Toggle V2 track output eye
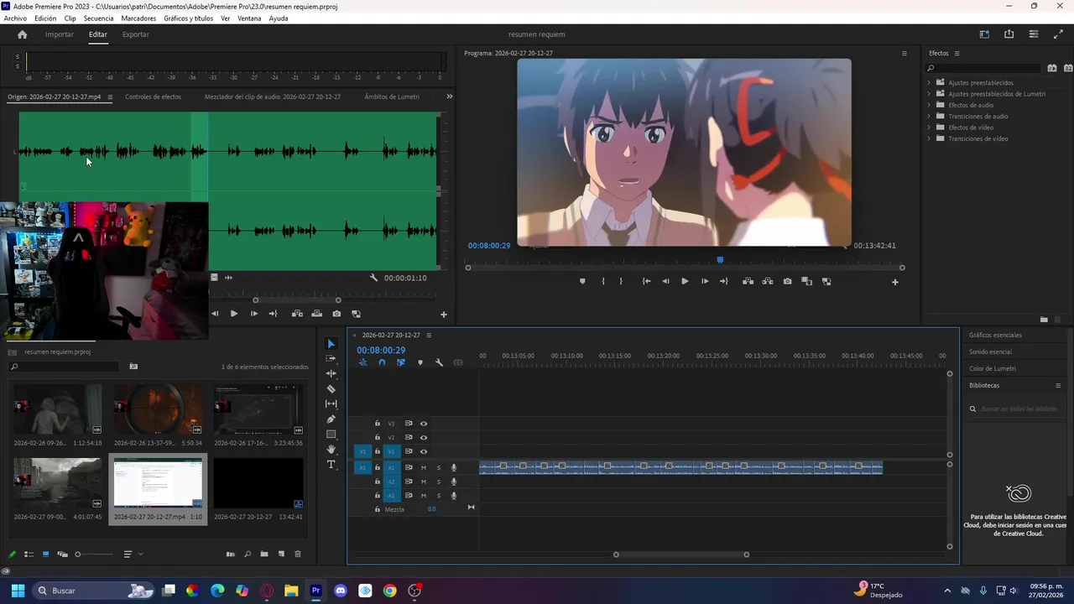 [x=424, y=437]
